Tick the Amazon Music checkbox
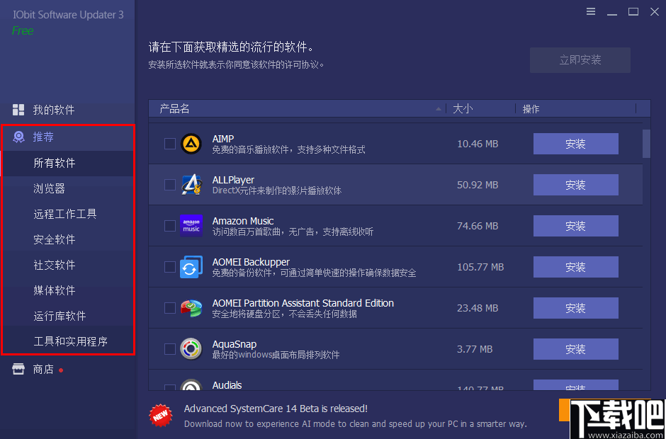This screenshot has height=439, width=666. pyautogui.click(x=170, y=226)
